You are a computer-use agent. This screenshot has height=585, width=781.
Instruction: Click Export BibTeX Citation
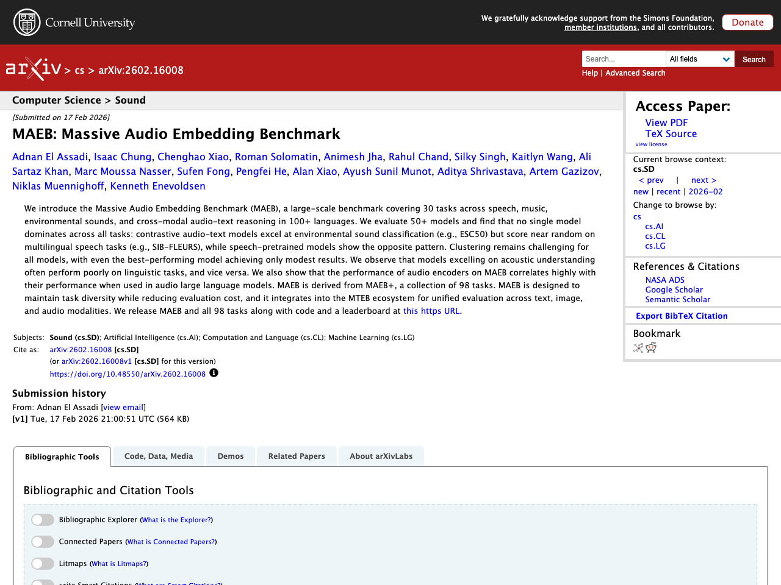682,316
